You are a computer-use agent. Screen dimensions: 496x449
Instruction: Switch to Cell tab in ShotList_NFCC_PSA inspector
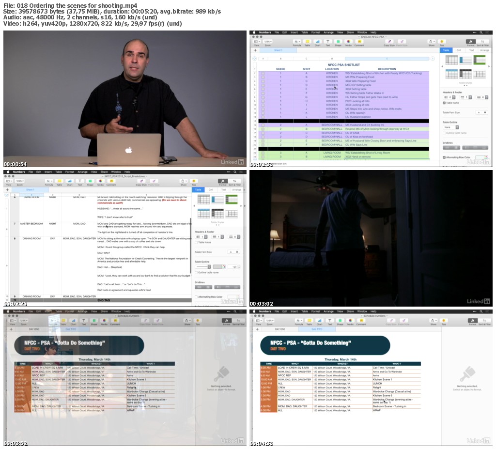coord(459,50)
